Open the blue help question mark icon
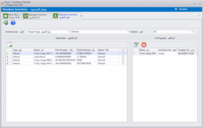Viewport: 203px width, 128px height. pos(13,23)
